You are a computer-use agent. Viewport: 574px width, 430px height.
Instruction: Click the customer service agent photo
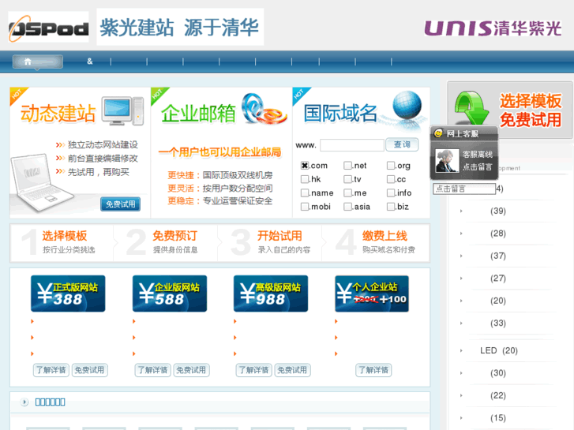pos(447,161)
